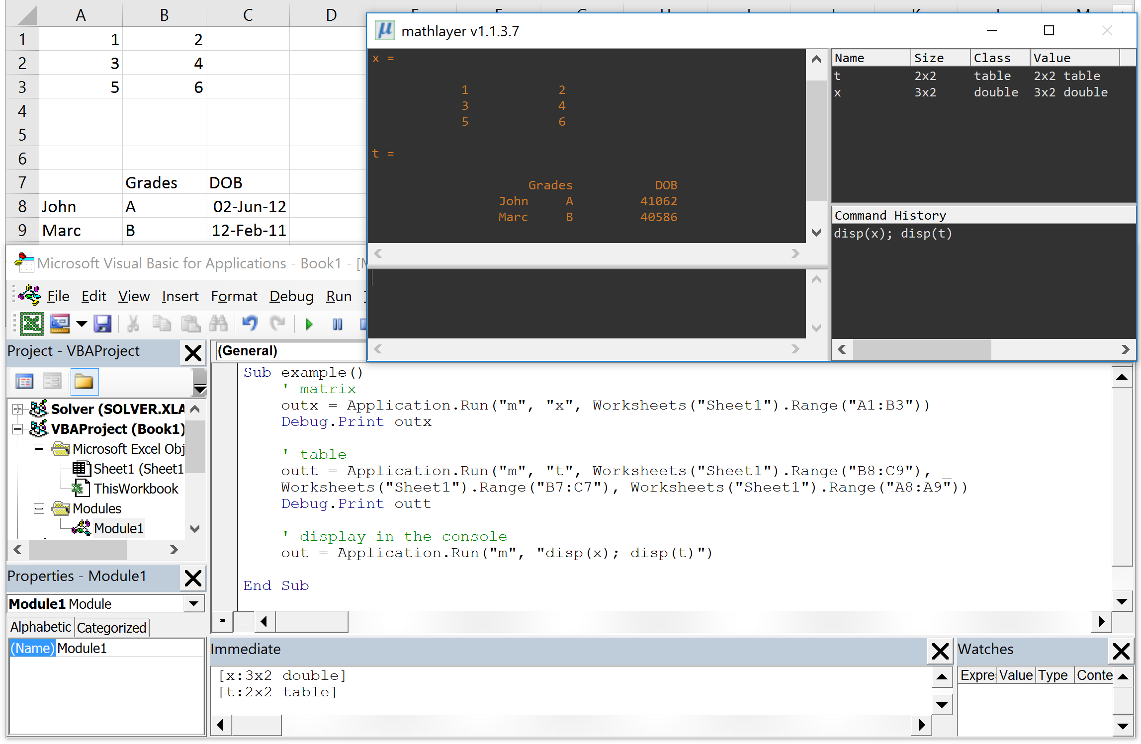
Task: Expand the Solver (SOLVER.XLA) project node
Action: (18, 409)
